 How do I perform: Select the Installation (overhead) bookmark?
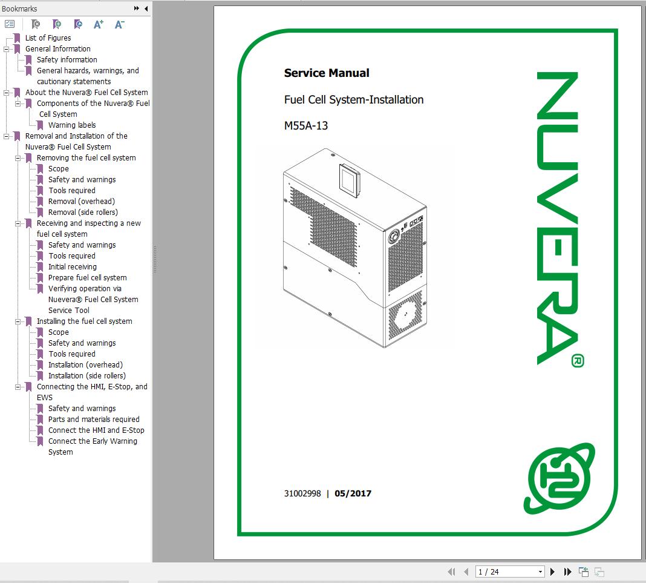coord(85,365)
